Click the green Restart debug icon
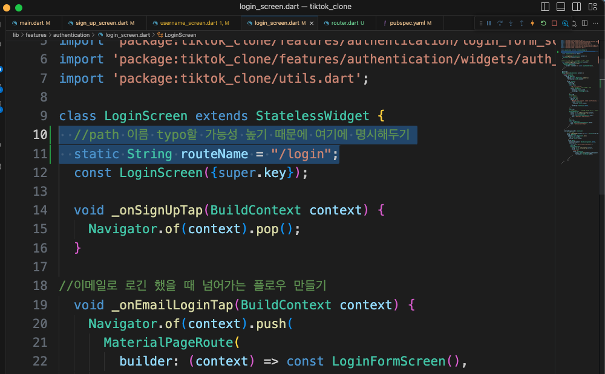Viewport: 605px width, 374px height. click(543, 23)
